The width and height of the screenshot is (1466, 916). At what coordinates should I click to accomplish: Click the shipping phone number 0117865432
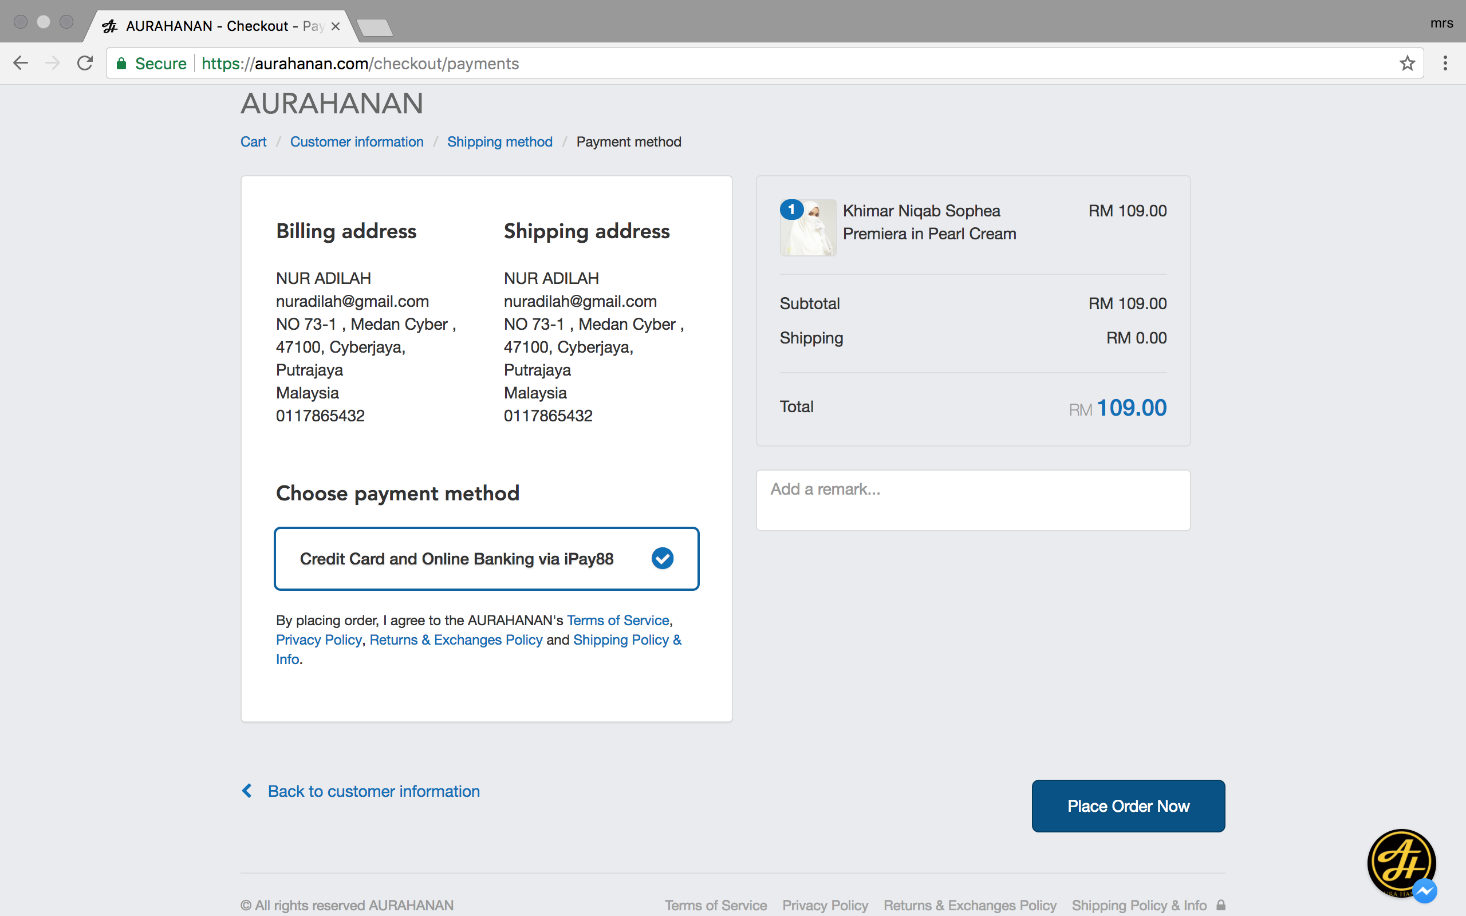pyautogui.click(x=547, y=416)
